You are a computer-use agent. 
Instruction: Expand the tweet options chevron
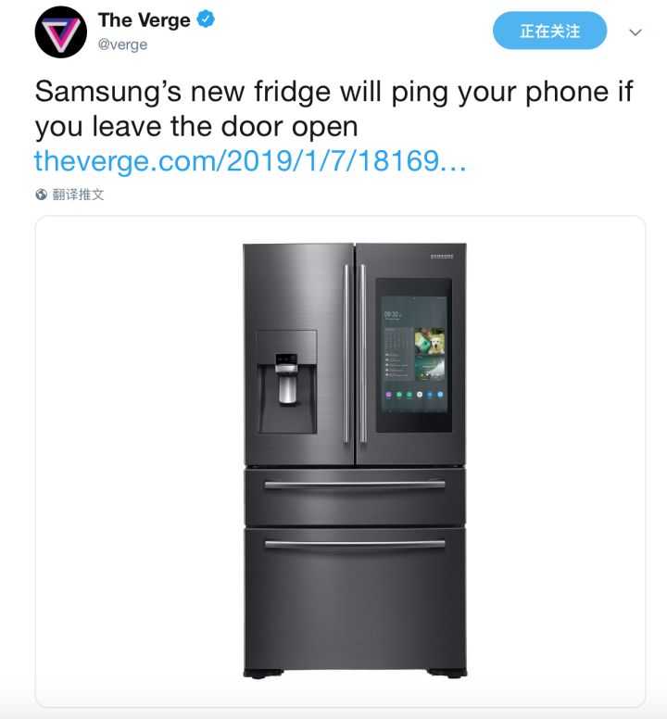point(635,32)
